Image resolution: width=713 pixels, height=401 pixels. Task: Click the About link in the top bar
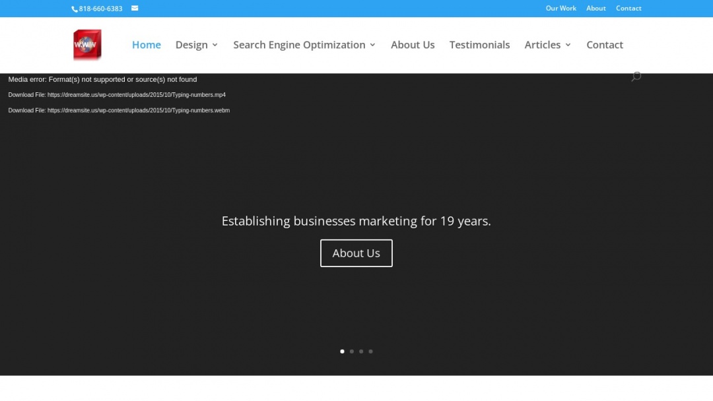(x=595, y=8)
